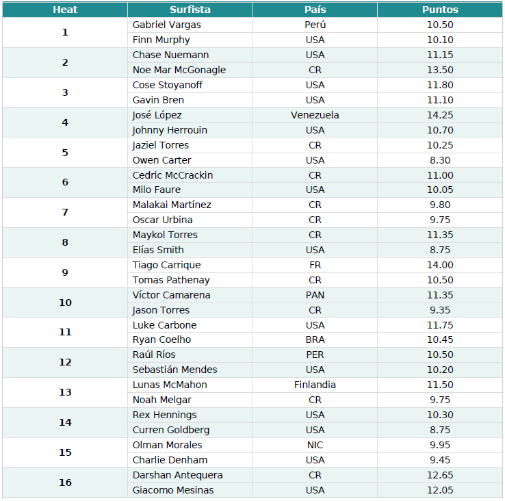Select the Venezuela country cell
The width and height of the screenshot is (505, 501).
pyautogui.click(x=315, y=115)
